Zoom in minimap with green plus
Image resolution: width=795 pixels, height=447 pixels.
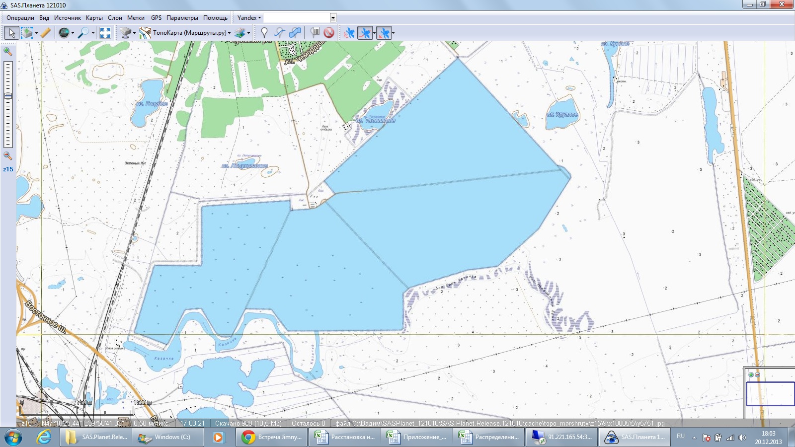click(x=751, y=374)
